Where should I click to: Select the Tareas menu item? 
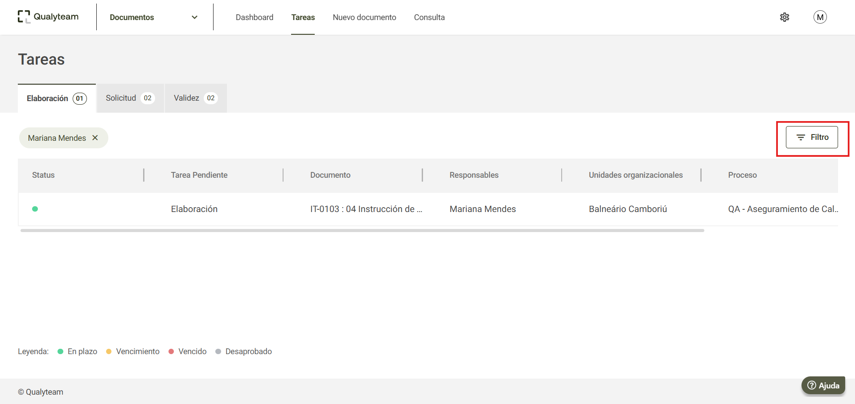click(x=303, y=17)
